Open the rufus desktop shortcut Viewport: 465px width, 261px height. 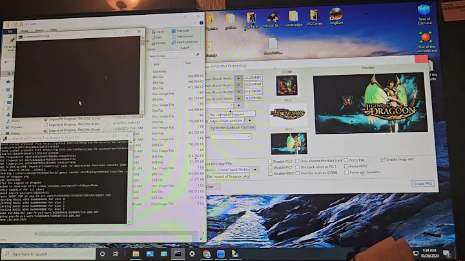(273, 19)
